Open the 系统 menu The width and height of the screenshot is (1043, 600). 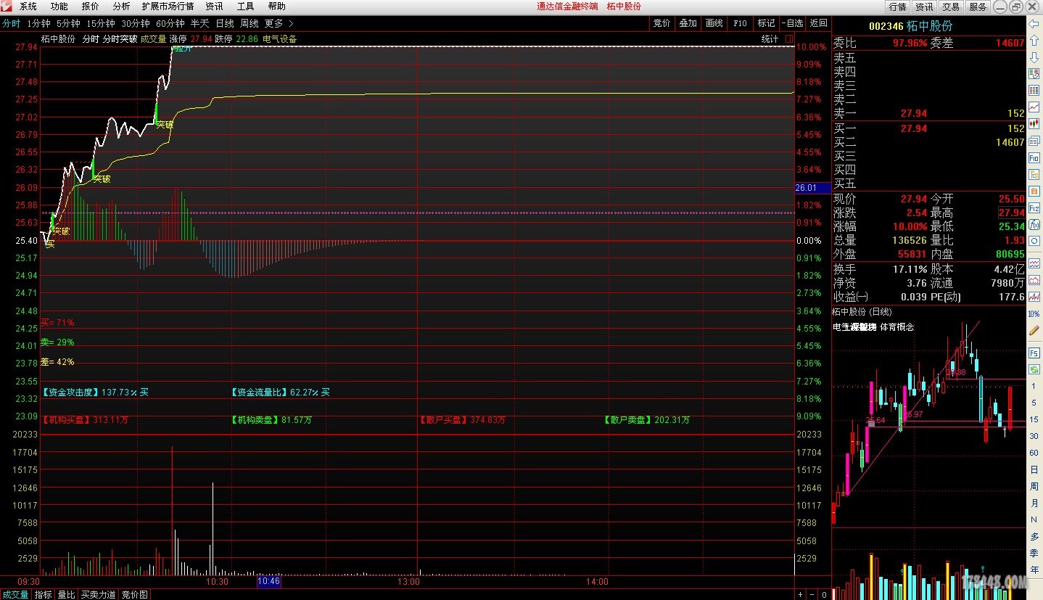pyautogui.click(x=28, y=6)
